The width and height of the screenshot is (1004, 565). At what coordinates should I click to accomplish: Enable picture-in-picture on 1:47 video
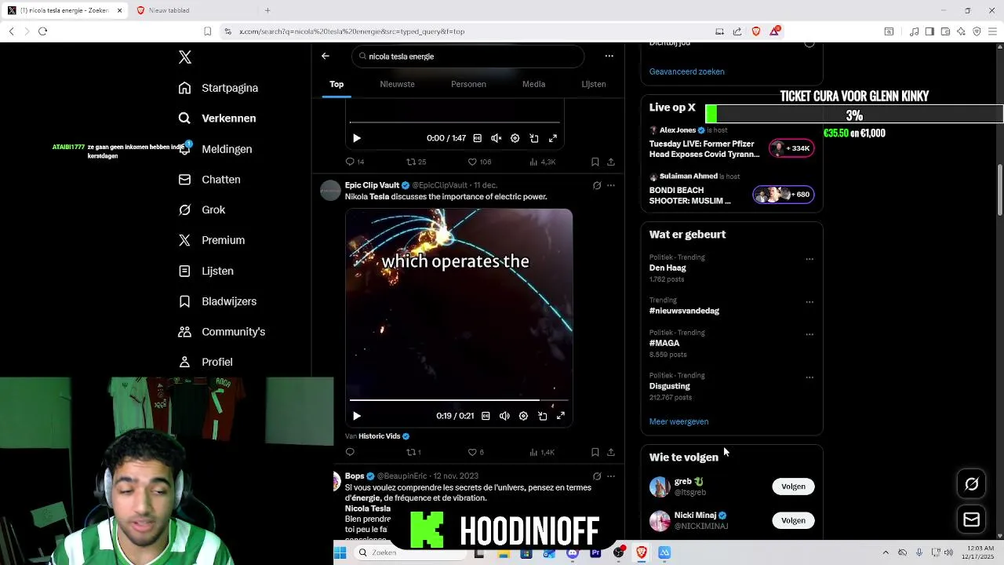[533, 138]
